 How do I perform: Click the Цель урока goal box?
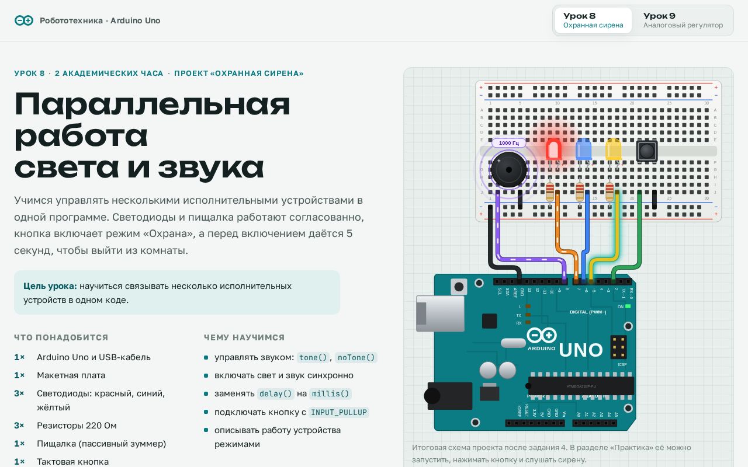(177, 292)
